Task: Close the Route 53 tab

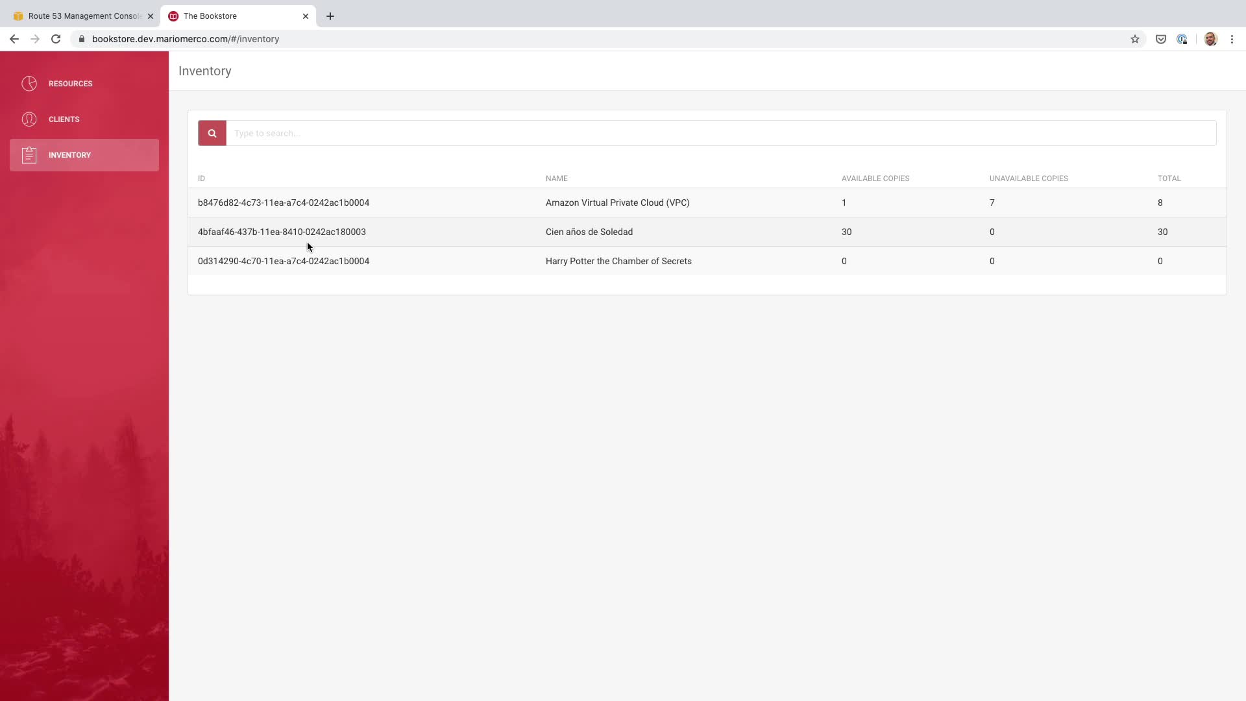Action: coord(150,16)
